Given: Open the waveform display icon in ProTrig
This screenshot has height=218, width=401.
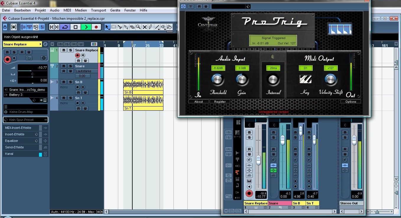Looking at the screenshot, I should [340, 29].
